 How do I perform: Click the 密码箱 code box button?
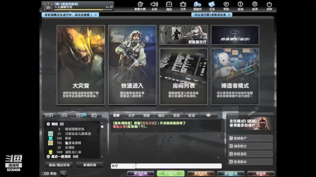tap(261, 173)
